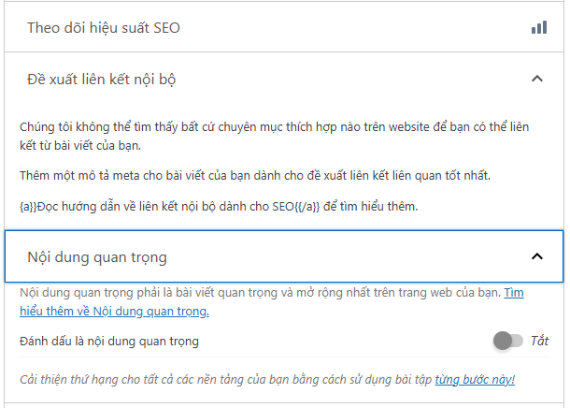Click the 'Nội dung quan trọng' panel heading
570x408 pixels.
click(x=97, y=257)
